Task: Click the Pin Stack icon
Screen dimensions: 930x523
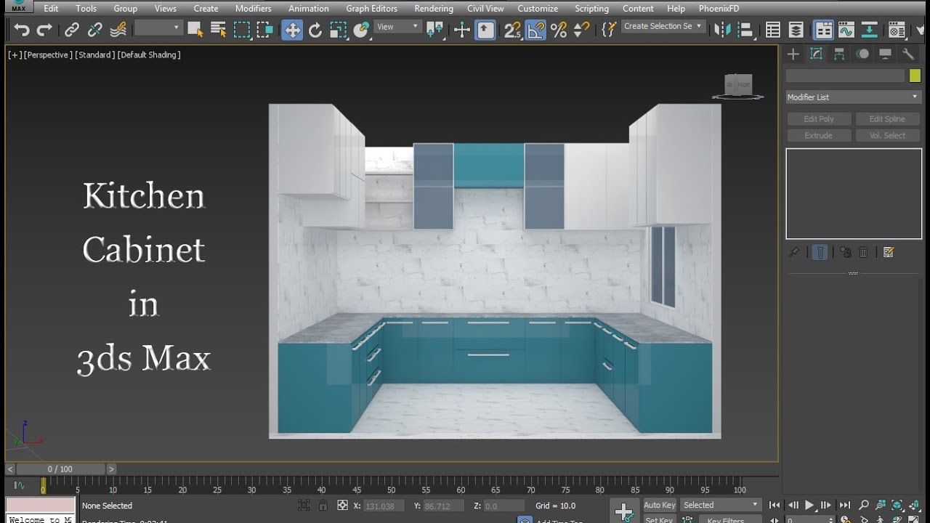Action: (795, 252)
